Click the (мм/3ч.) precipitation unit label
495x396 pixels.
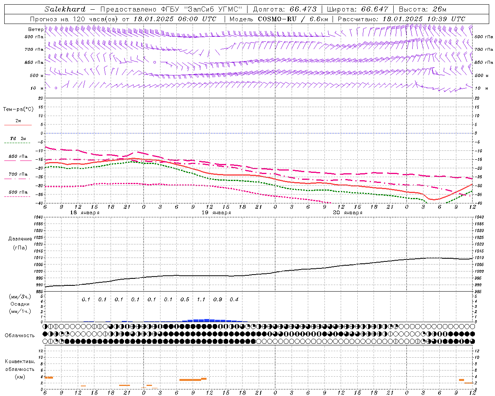tap(20, 297)
